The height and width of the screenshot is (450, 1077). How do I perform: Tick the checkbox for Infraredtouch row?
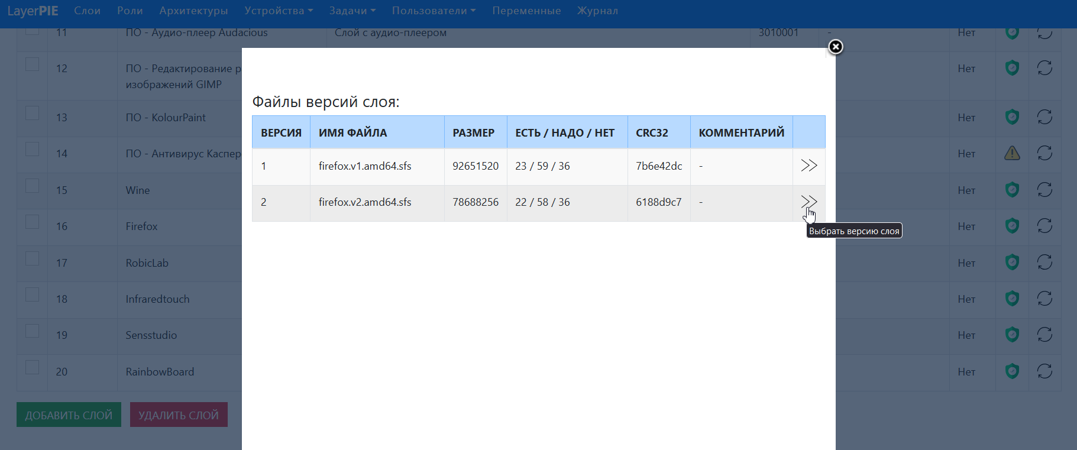[33, 294]
